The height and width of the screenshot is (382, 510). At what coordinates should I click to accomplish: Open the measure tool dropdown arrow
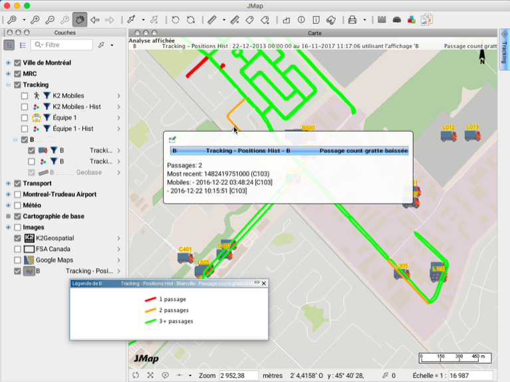click(x=224, y=20)
